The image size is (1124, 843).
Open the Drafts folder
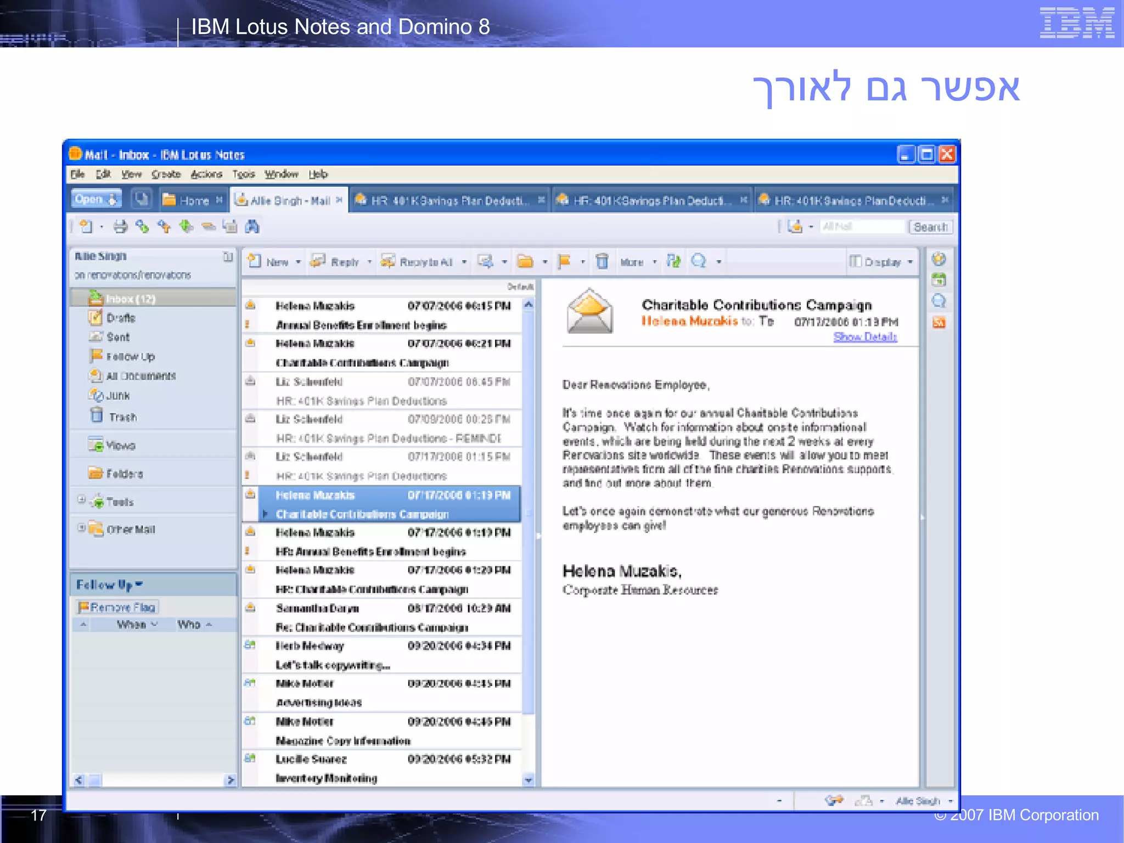pyautogui.click(x=121, y=318)
